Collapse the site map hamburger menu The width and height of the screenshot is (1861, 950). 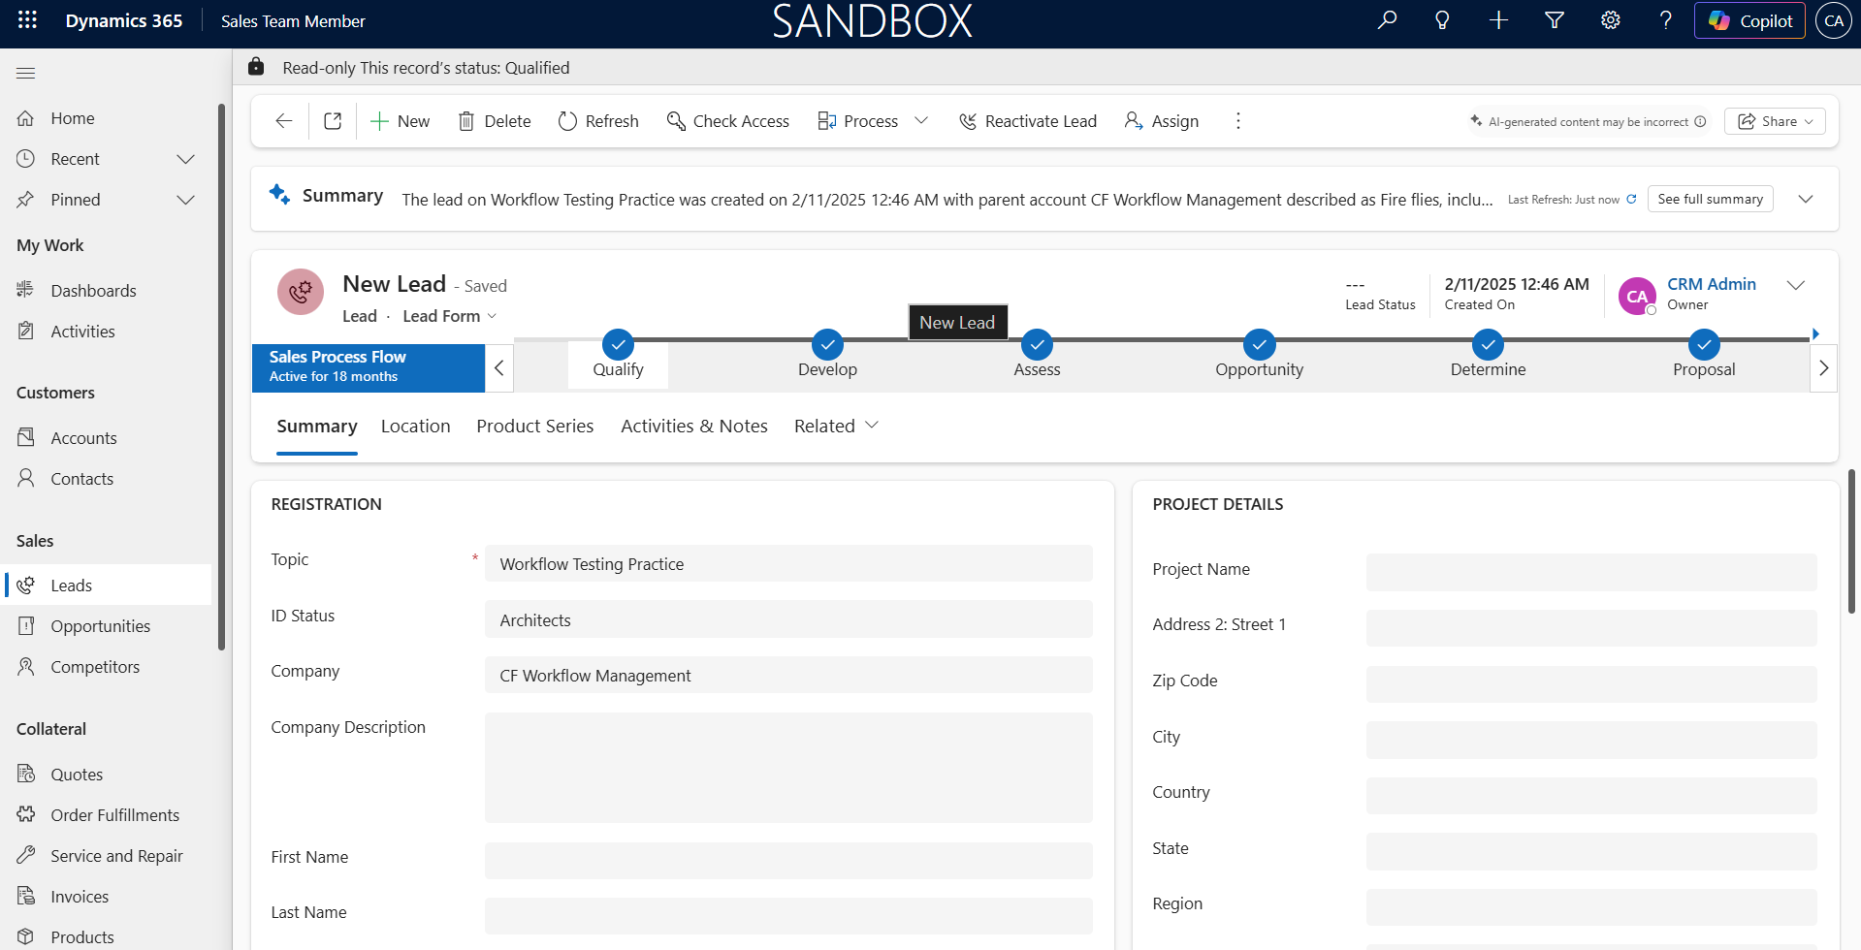[26, 73]
